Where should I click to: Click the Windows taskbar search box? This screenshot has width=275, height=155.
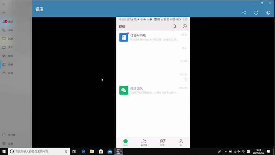coord(39,151)
